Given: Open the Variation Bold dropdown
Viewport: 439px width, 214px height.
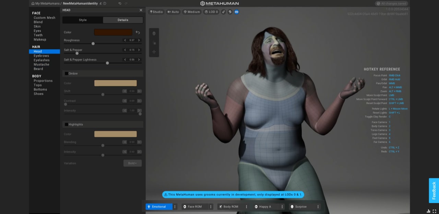Looking at the screenshot, I should click(132, 163).
